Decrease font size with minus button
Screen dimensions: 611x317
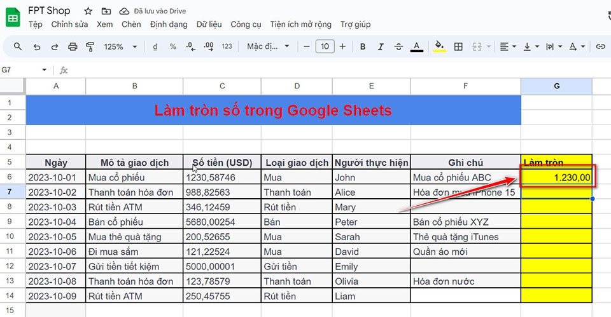307,46
